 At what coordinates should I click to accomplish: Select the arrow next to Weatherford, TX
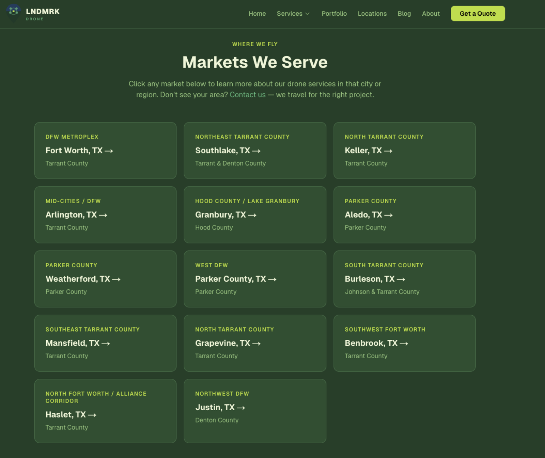point(116,279)
